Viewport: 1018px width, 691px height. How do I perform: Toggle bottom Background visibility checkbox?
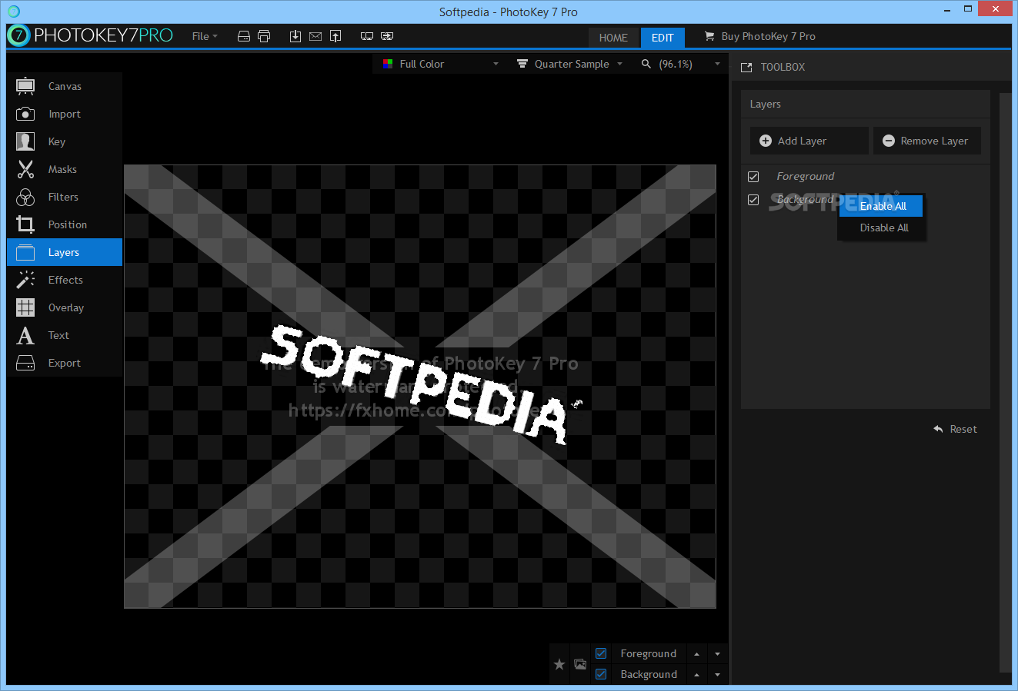[601, 674]
